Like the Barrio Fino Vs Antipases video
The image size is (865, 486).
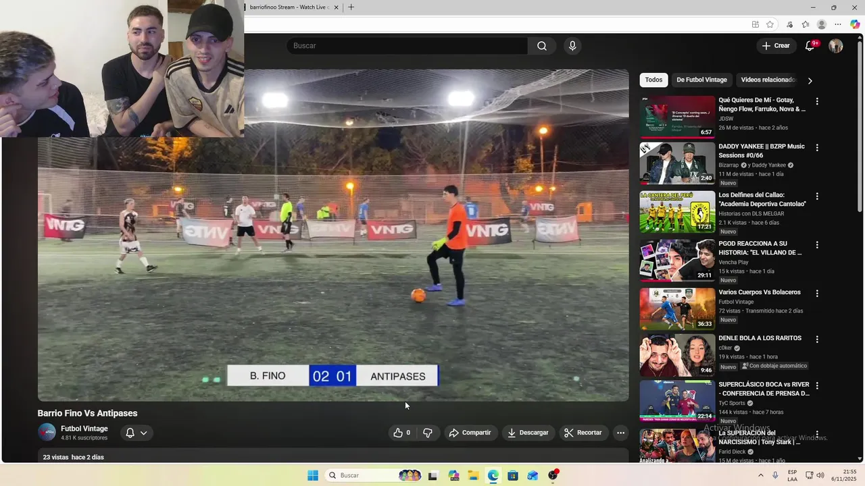(x=401, y=433)
